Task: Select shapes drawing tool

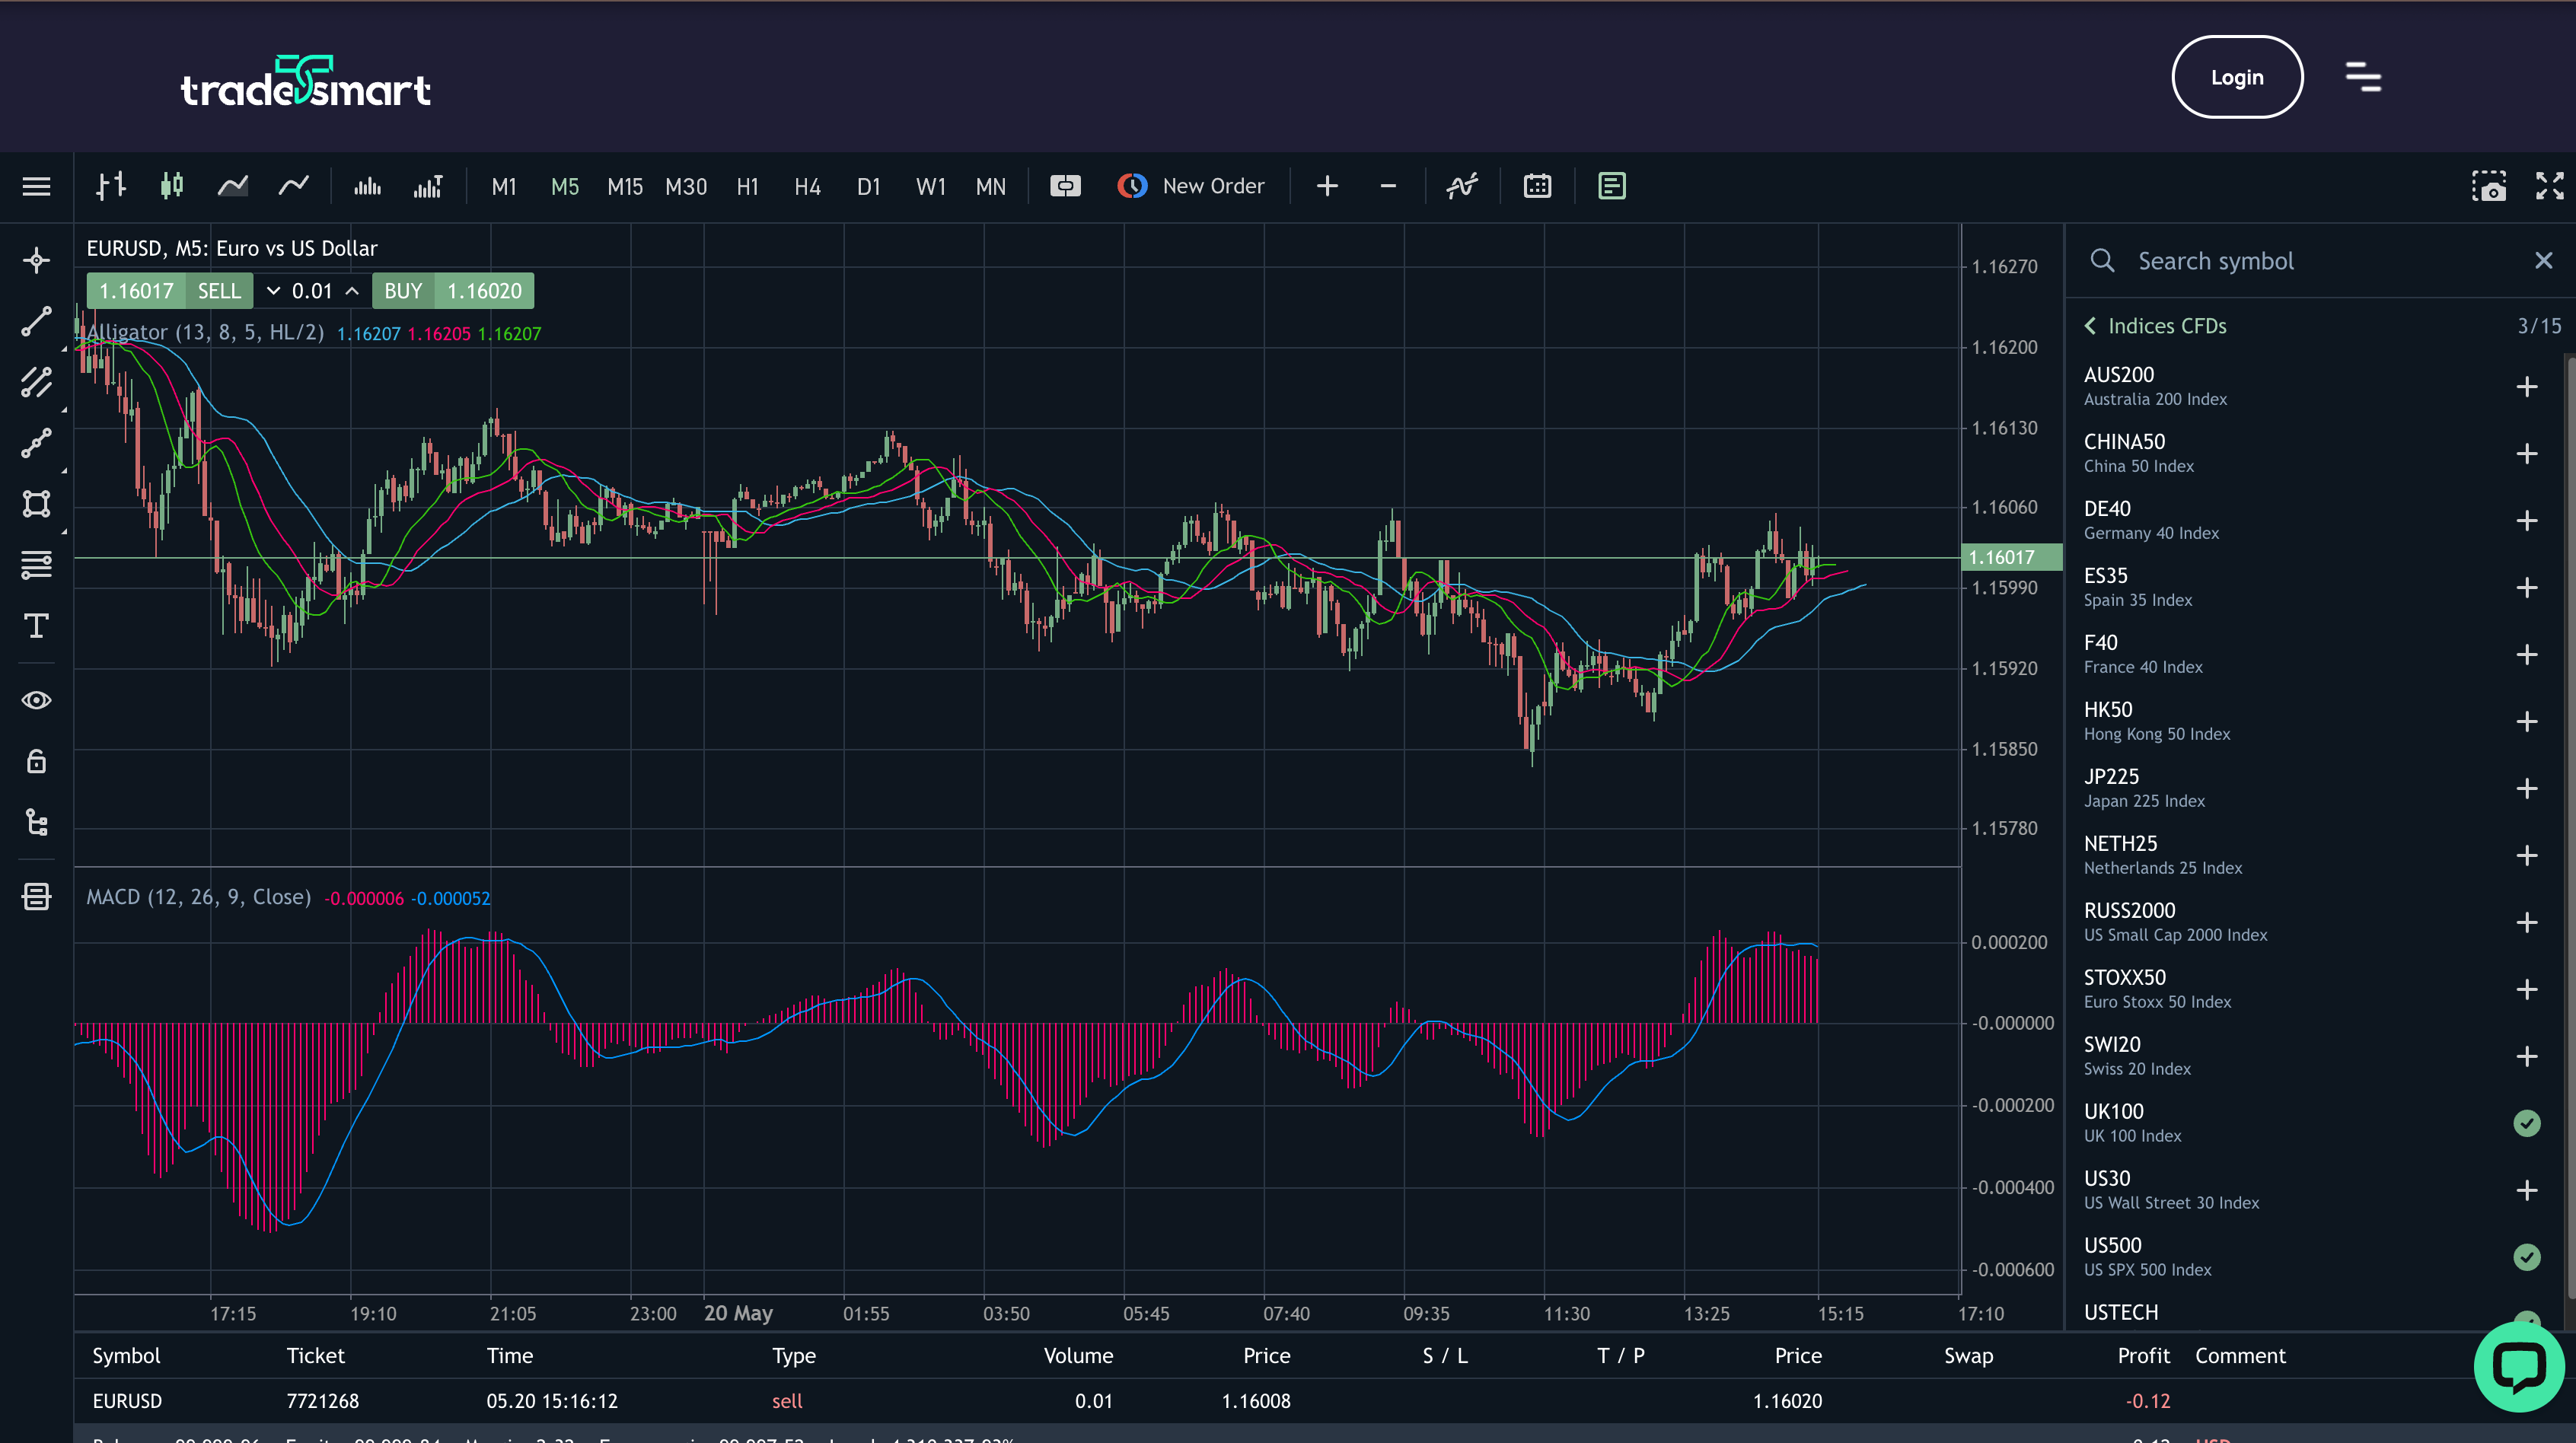Action: pyautogui.click(x=37, y=504)
